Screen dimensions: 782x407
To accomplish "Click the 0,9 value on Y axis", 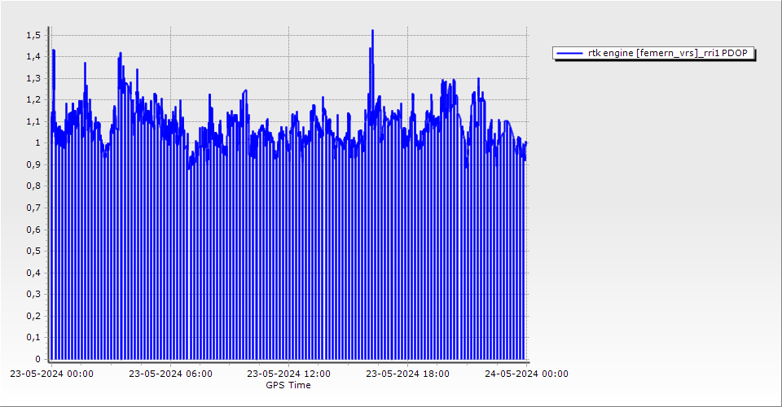I will [33, 164].
